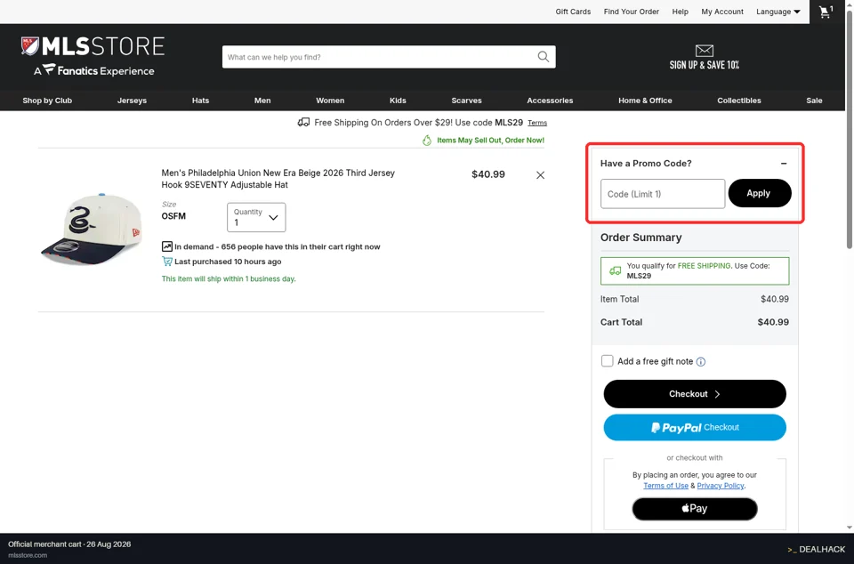Image resolution: width=854 pixels, height=564 pixels.
Task: Click the envelope sign-up icon
Action: [705, 51]
